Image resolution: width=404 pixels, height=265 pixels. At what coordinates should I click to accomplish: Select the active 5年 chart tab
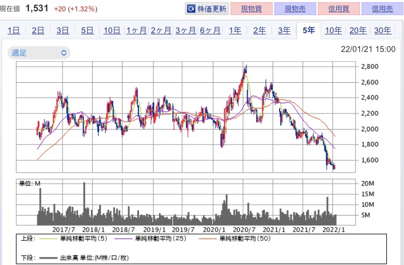pyautogui.click(x=309, y=30)
